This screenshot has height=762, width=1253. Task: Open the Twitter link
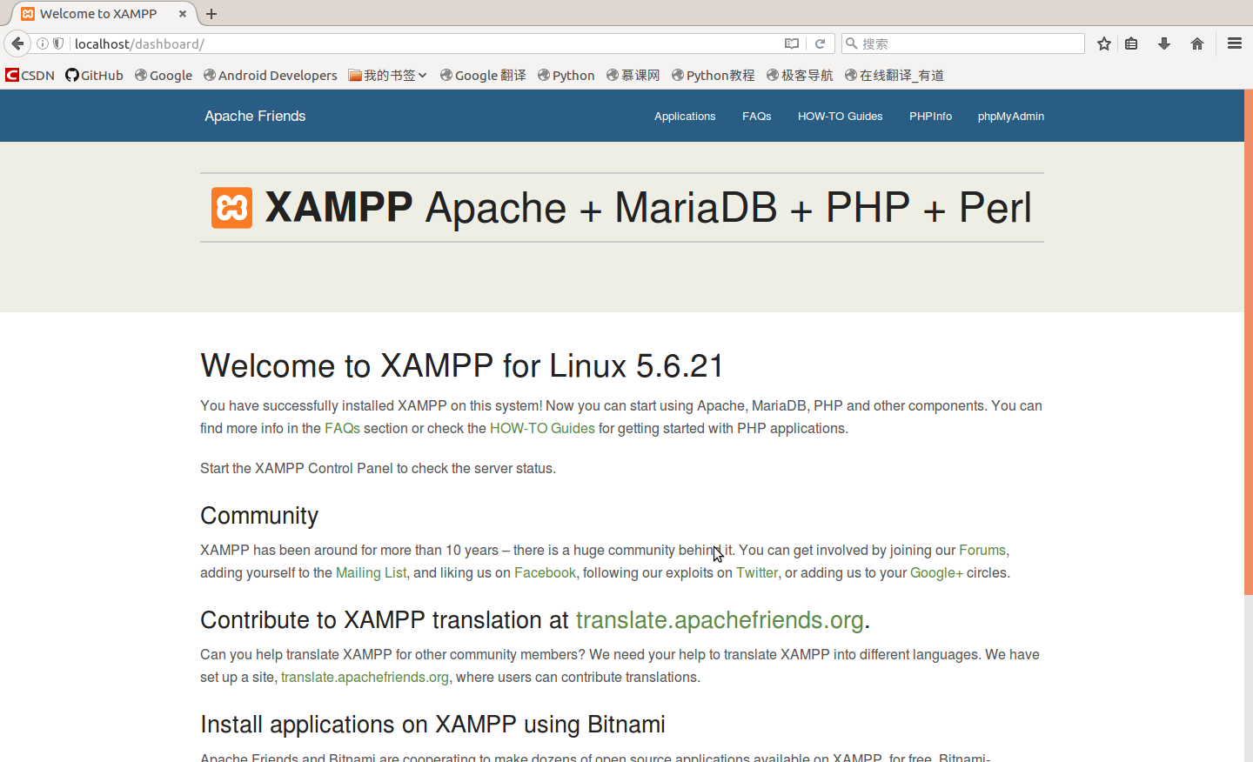click(757, 572)
